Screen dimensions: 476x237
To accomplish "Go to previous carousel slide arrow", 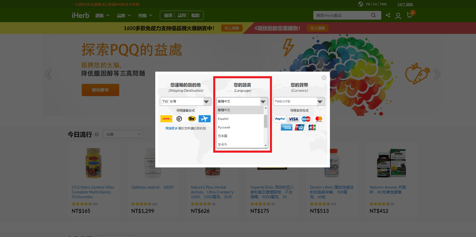I will click(x=48, y=74).
